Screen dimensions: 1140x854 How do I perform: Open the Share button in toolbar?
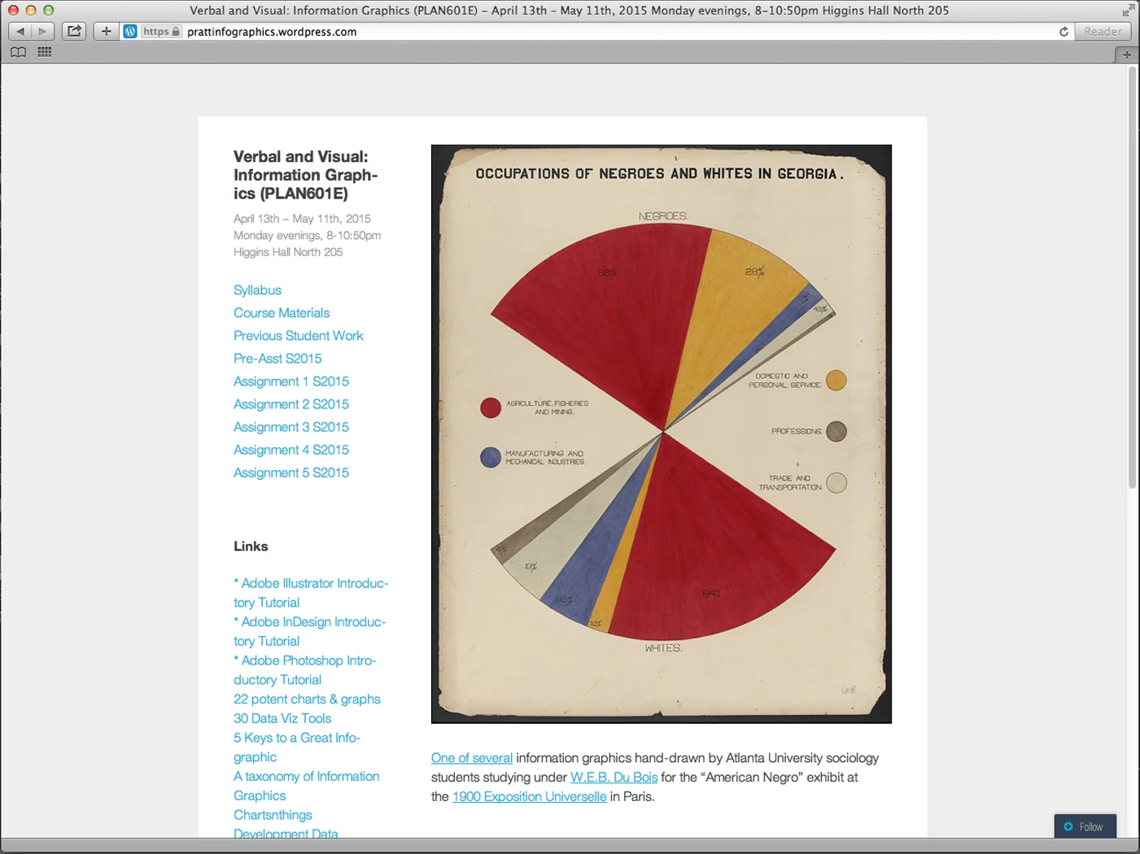click(74, 32)
